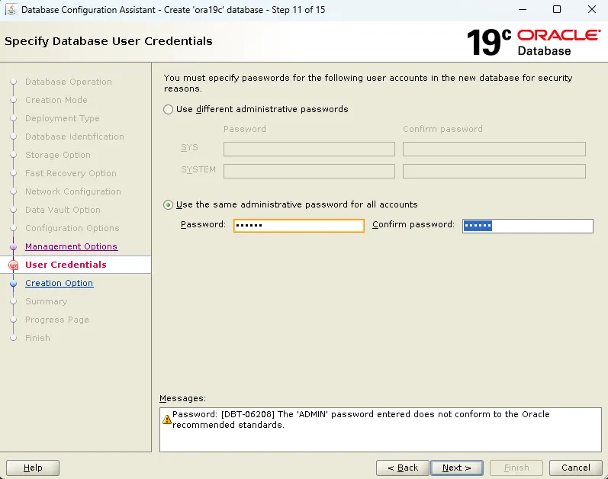Click the 'Data Vault Option' step label
Image resolution: width=608 pixels, height=479 pixels.
pos(63,210)
